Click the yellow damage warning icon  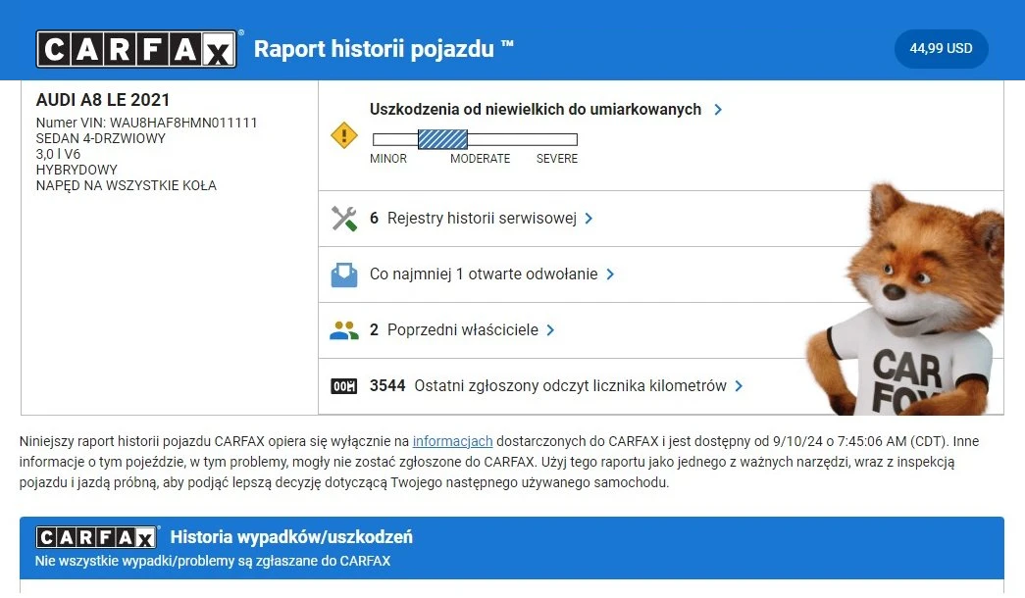[x=343, y=135]
